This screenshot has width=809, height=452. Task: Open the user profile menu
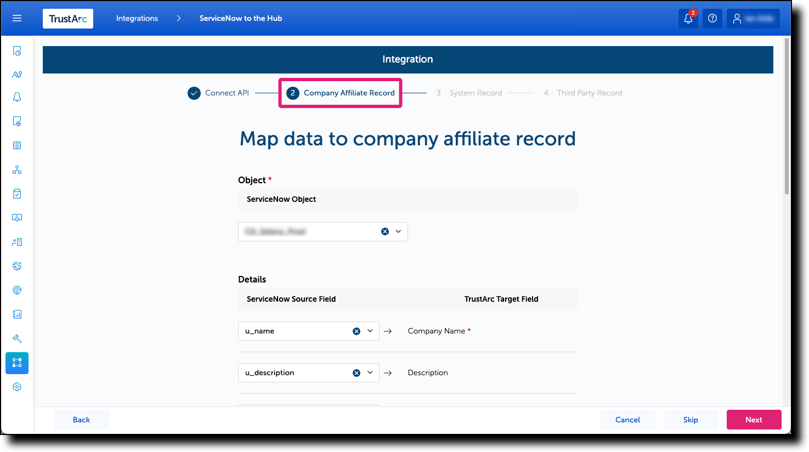click(x=753, y=18)
